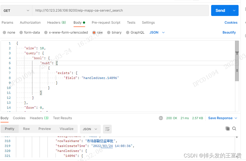The image size is (246, 161).
Task: Click the "14096" key in response
Action: [71, 156]
